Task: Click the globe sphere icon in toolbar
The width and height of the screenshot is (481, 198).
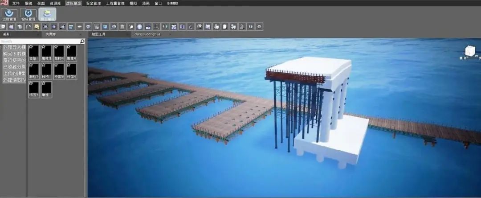Action: coord(139,27)
